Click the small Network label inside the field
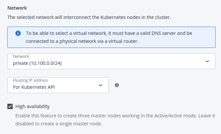The image size is (221, 134). click(x=21, y=57)
